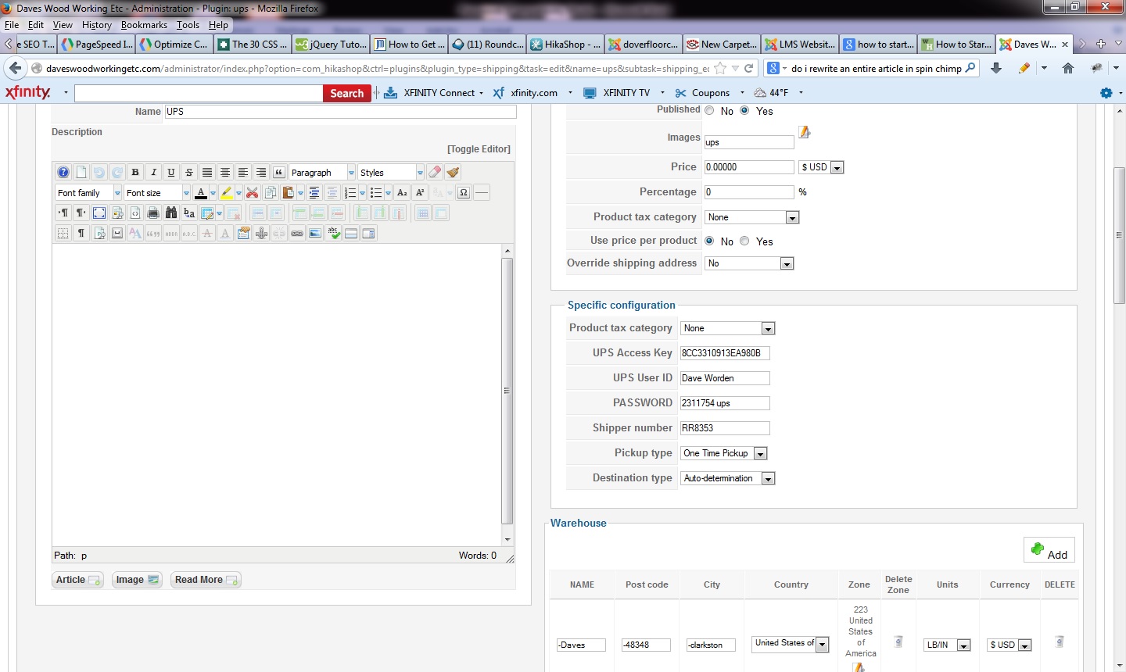This screenshot has height=672, width=1126.
Task: Open the warehouse Country dropdown
Action: [791, 643]
